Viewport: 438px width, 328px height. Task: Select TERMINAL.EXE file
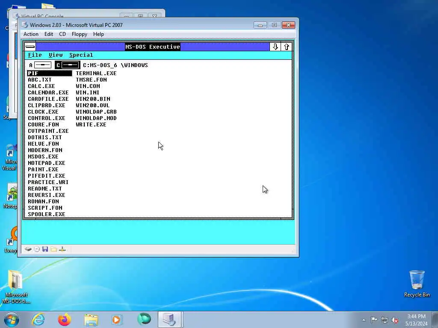(x=96, y=73)
